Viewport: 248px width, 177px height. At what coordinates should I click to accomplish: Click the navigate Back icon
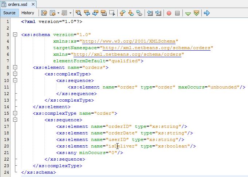(x=52, y=13)
